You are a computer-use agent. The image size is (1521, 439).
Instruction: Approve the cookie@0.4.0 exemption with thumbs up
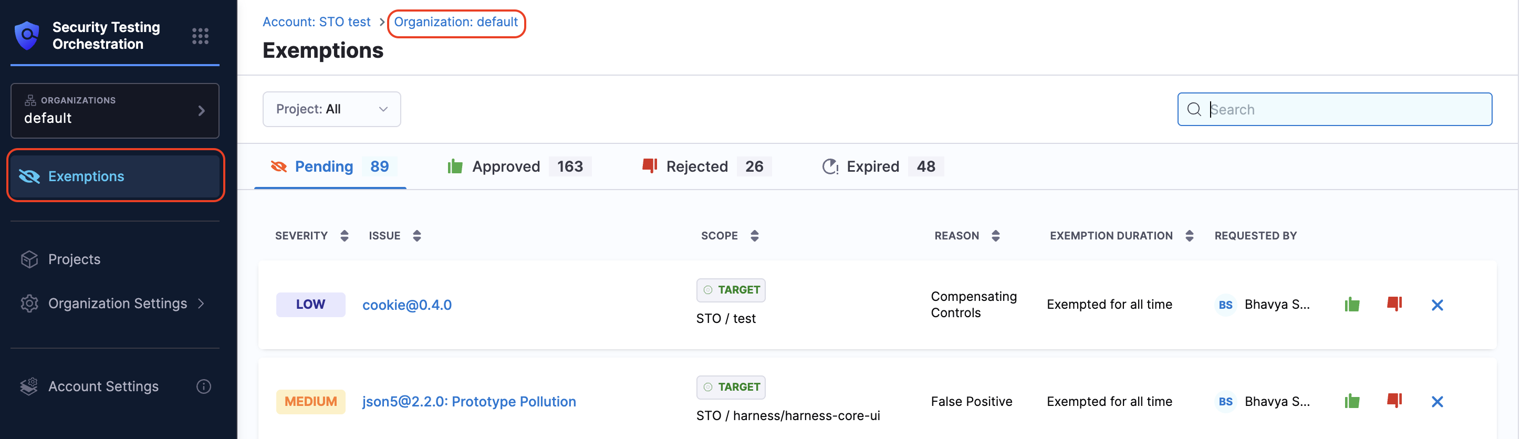pyautogui.click(x=1351, y=305)
